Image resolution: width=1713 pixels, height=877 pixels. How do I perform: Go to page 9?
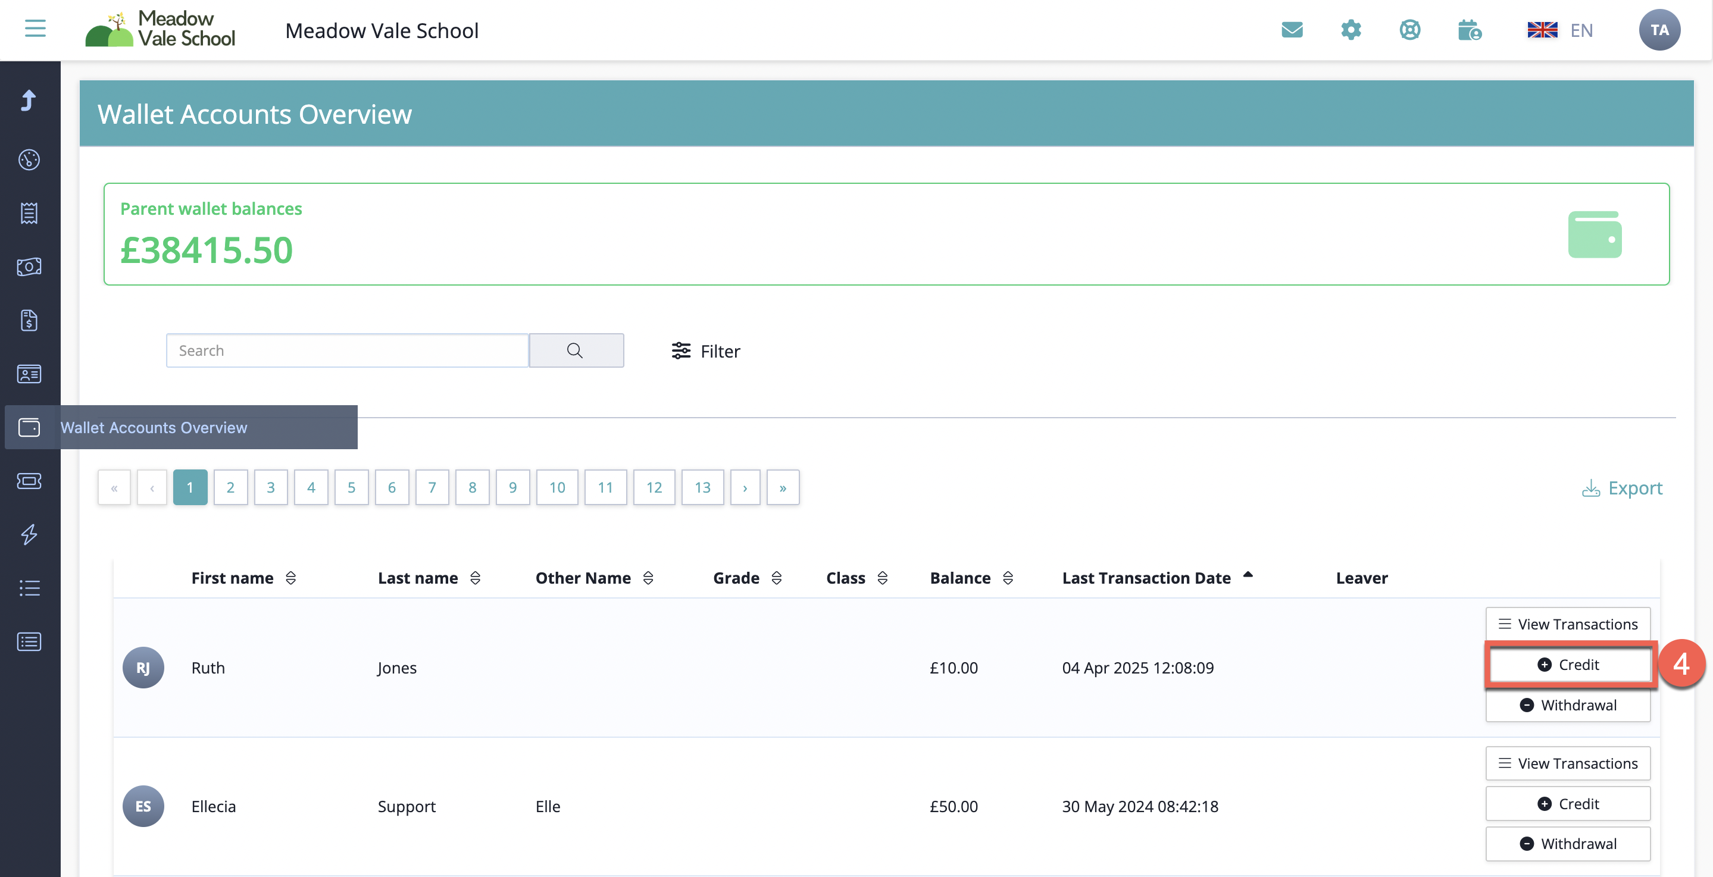click(512, 487)
